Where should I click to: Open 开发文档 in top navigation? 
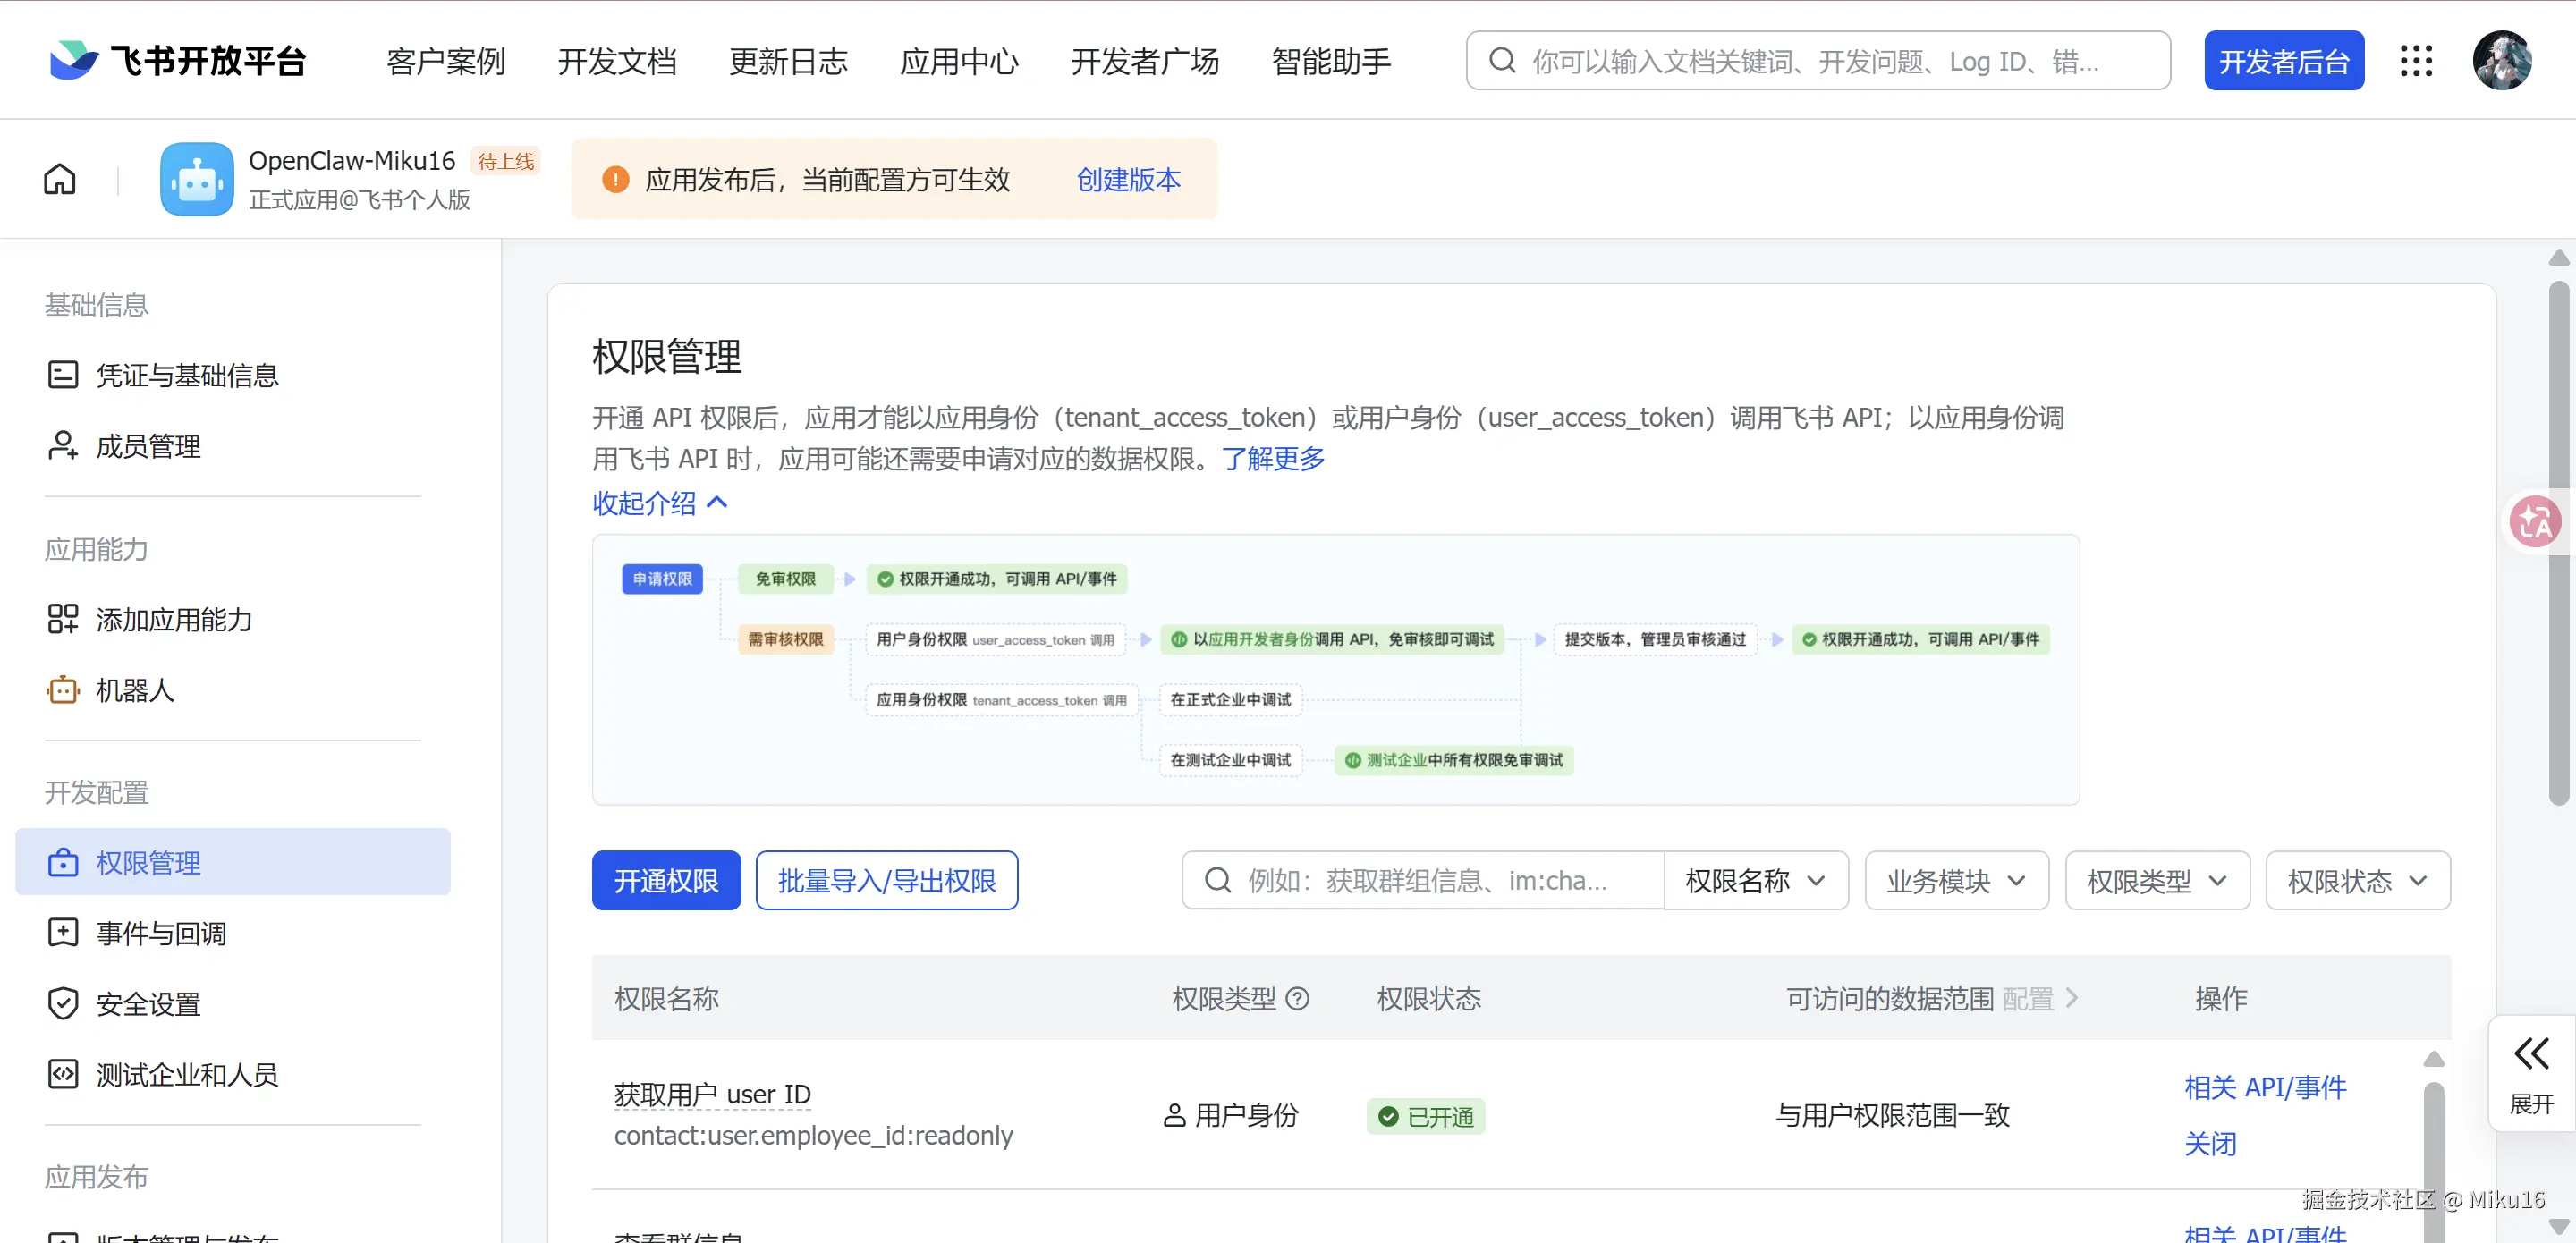(617, 61)
